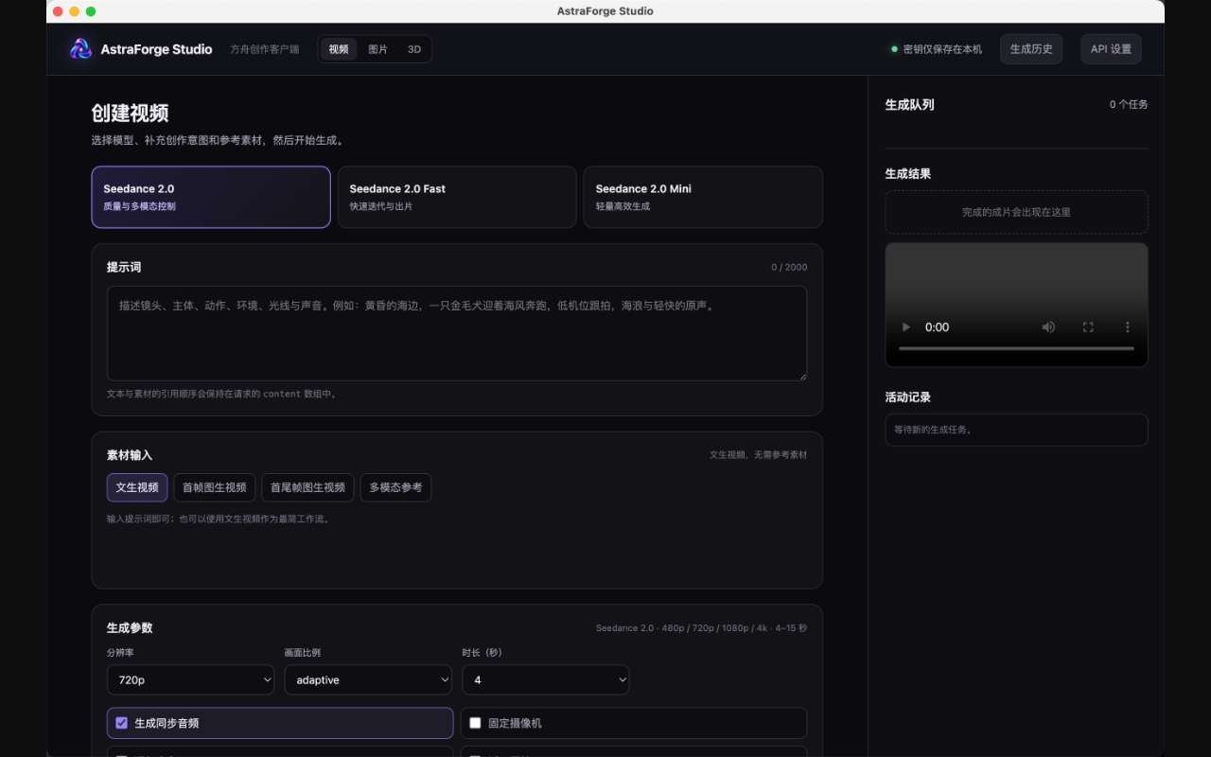Open the video player more-options menu
The height and width of the screenshot is (757, 1211).
1127,327
